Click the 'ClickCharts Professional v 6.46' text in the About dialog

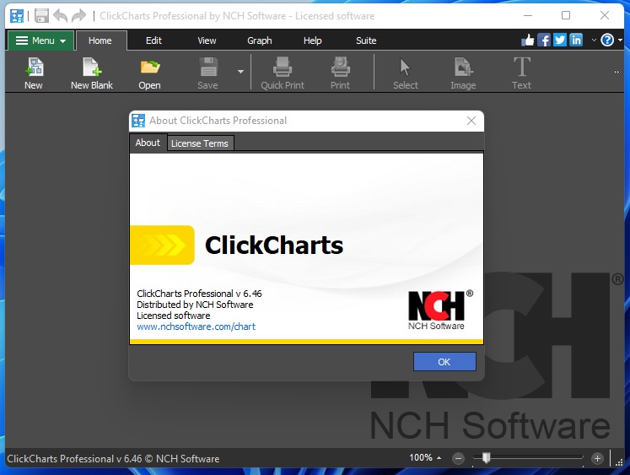pyautogui.click(x=199, y=294)
